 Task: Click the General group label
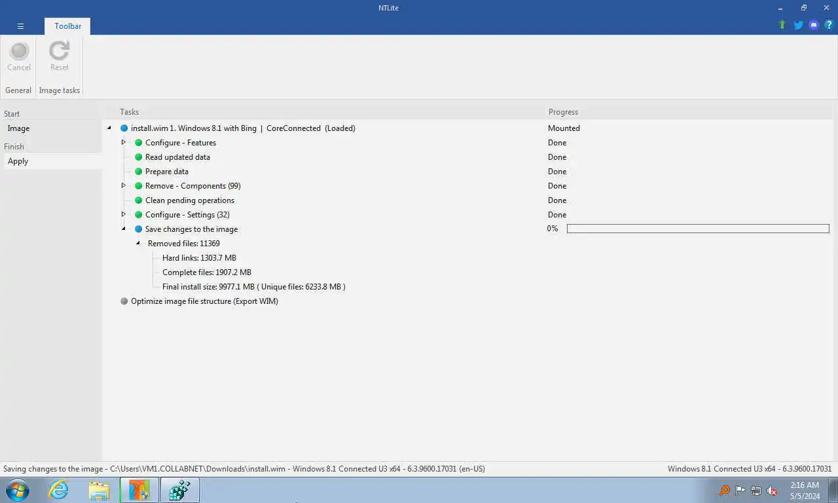[18, 90]
